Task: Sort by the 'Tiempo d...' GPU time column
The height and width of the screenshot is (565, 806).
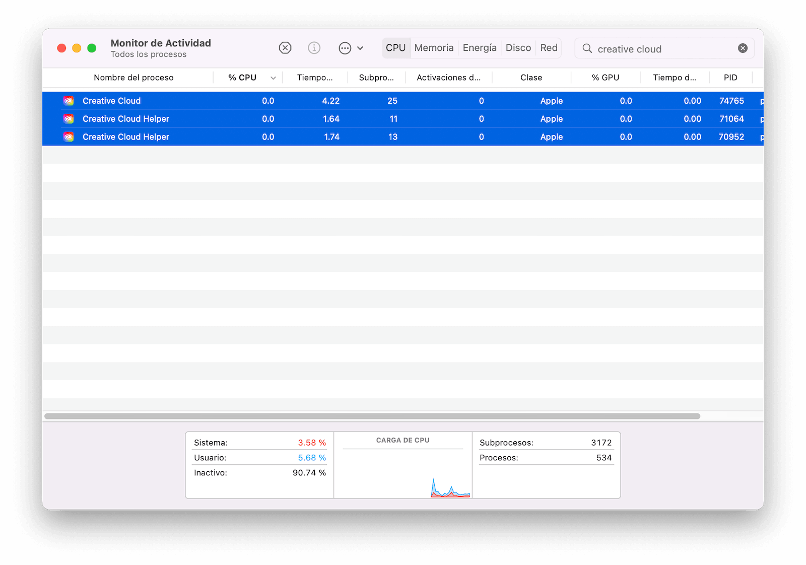Action: (675, 78)
